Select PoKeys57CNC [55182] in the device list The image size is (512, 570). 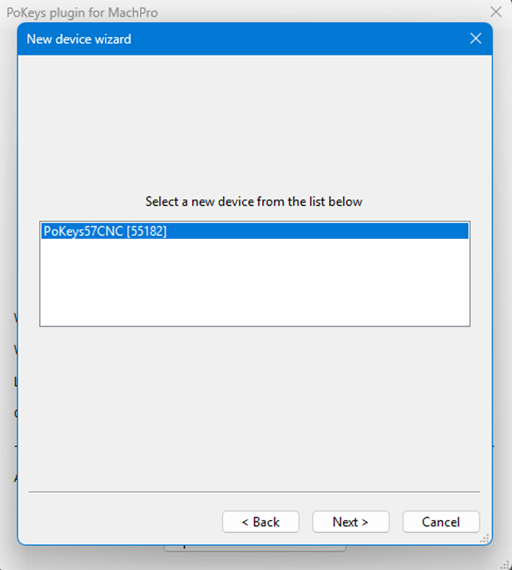point(105,231)
